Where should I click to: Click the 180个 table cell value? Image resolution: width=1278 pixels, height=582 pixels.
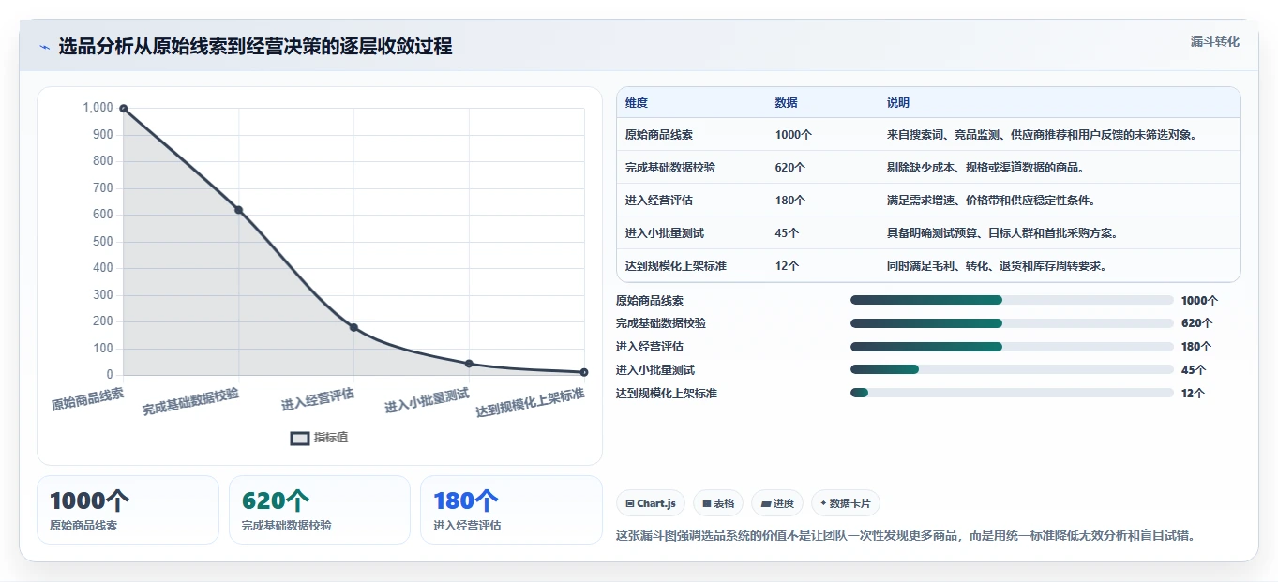coord(790,201)
